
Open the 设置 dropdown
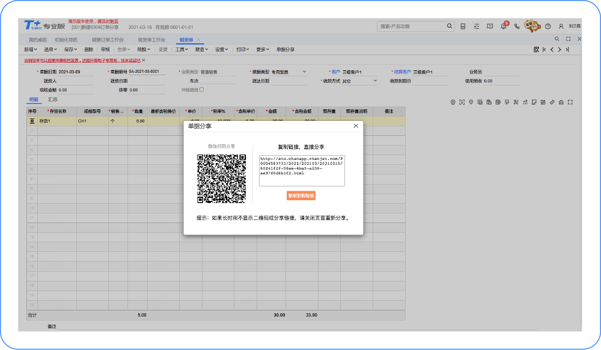[222, 50]
